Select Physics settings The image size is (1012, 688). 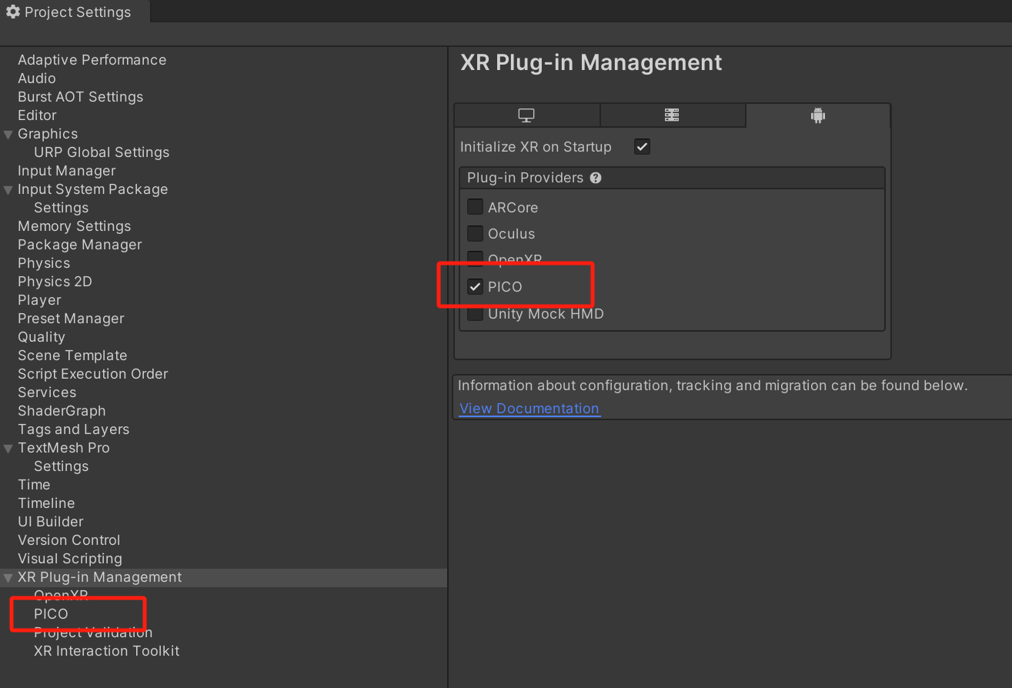tap(44, 263)
